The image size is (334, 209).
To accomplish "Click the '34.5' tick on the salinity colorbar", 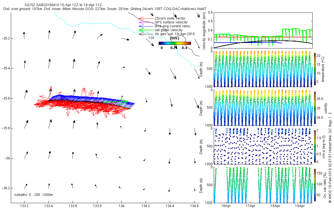I will pyautogui.click(x=320, y=118).
